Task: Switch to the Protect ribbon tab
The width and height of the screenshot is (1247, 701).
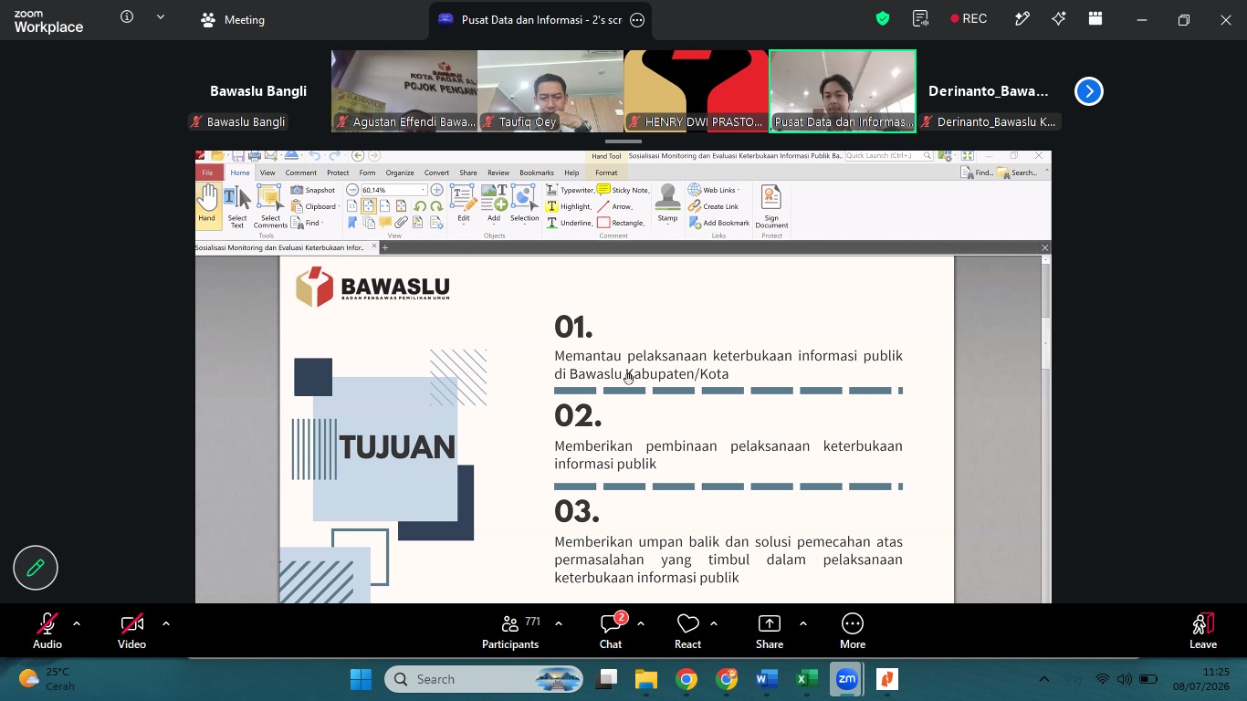Action: [338, 173]
